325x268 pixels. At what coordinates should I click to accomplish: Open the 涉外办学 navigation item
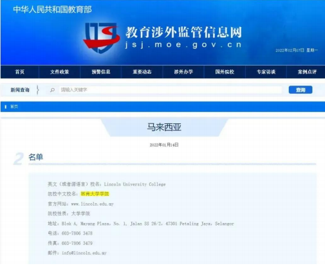pyautogui.click(x=183, y=72)
